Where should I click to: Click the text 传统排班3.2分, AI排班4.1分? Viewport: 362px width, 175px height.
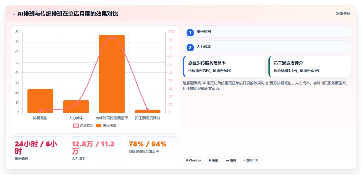coord(297,71)
